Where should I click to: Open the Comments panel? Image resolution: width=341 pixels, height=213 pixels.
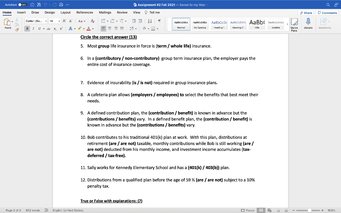pos(327,13)
